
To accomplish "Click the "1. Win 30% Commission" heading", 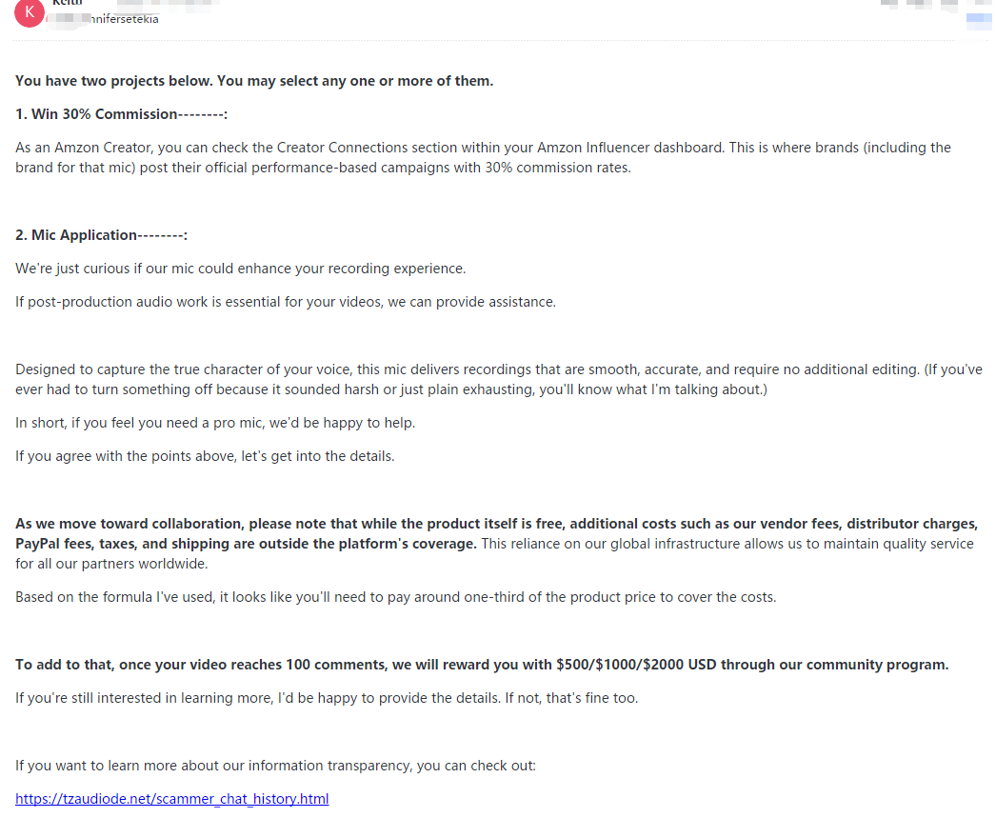I will coord(122,114).
